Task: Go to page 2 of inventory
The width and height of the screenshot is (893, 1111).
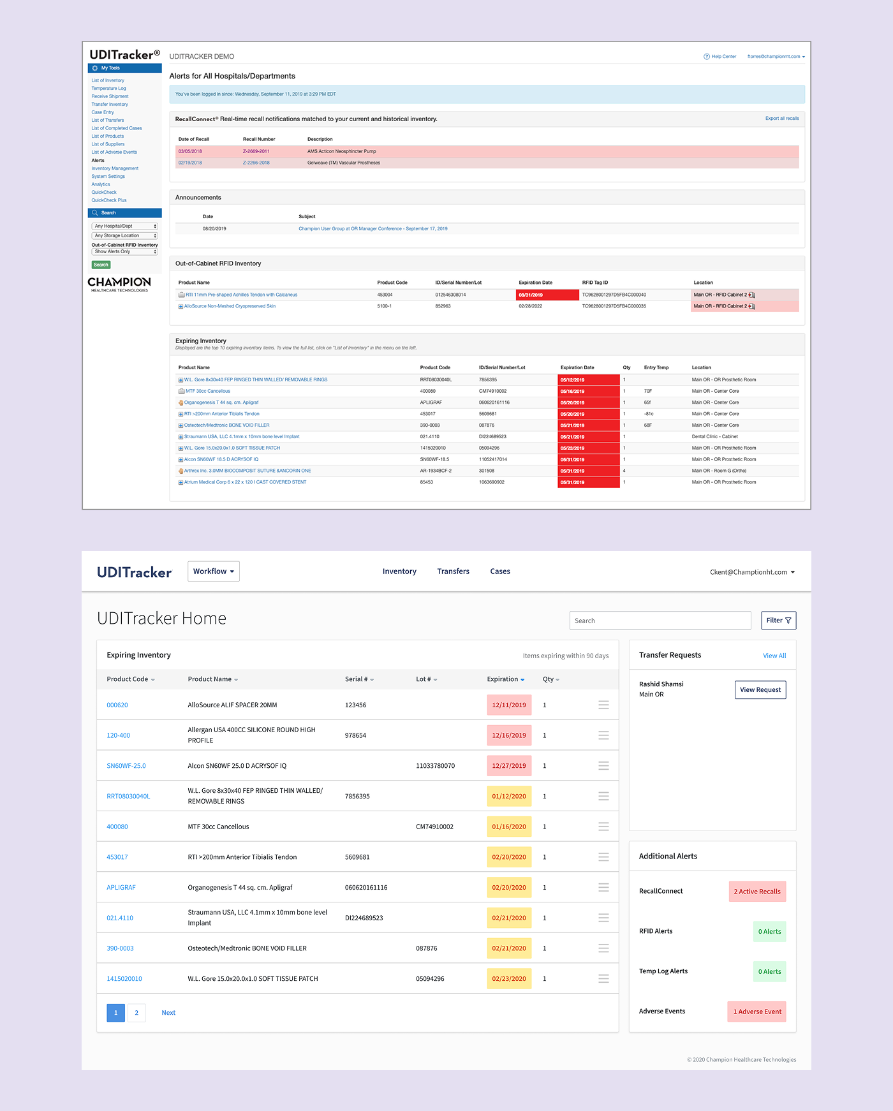Action: pos(137,1013)
